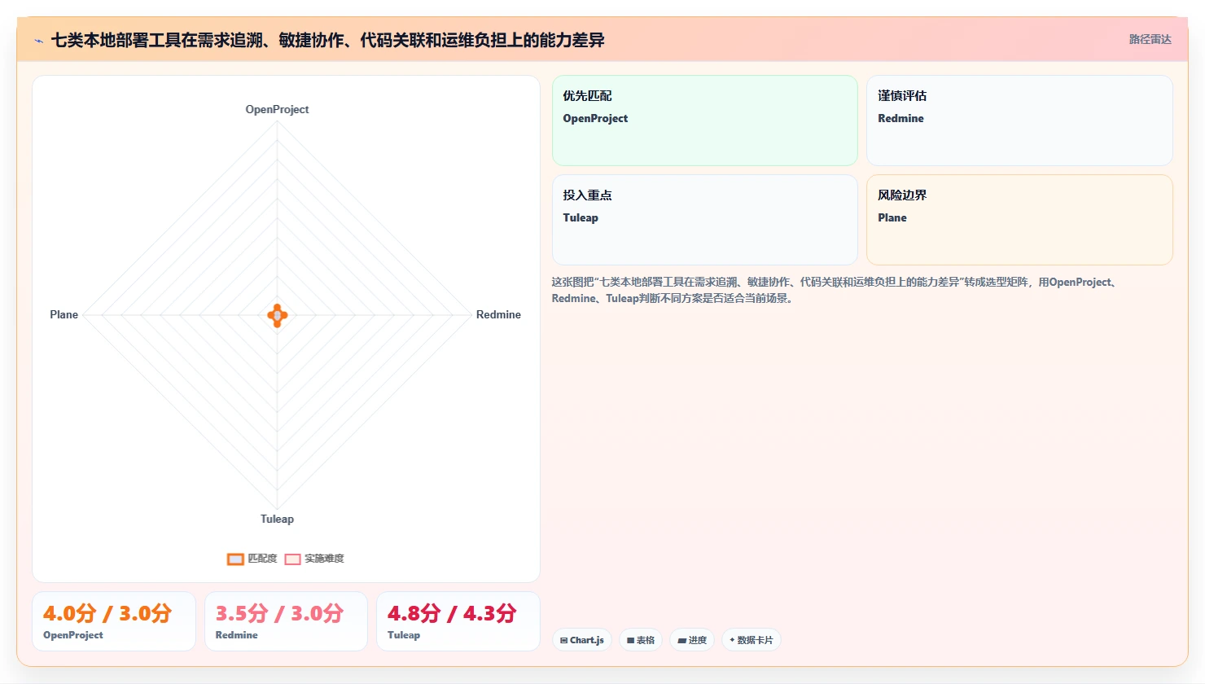Toggle the 实施难度 legend series

(x=314, y=559)
